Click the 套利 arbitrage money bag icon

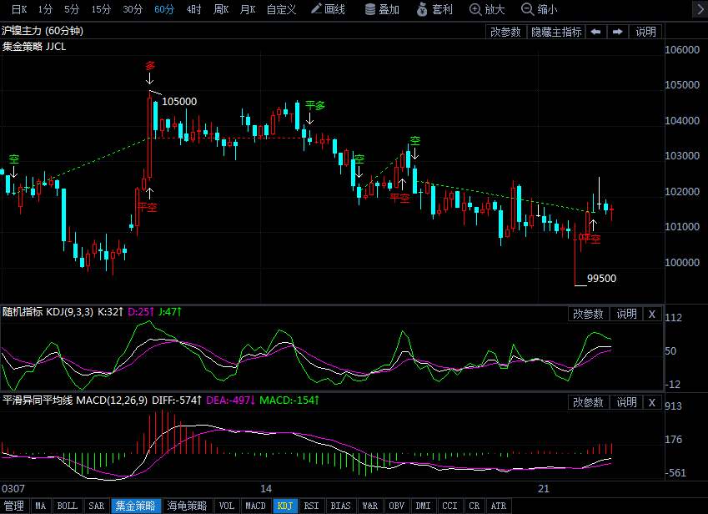pyautogui.click(x=434, y=10)
